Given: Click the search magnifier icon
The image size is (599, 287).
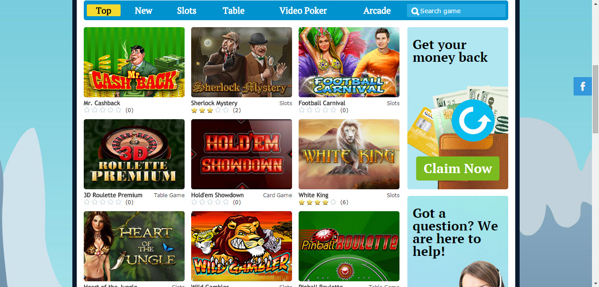Looking at the screenshot, I should pyautogui.click(x=415, y=11).
